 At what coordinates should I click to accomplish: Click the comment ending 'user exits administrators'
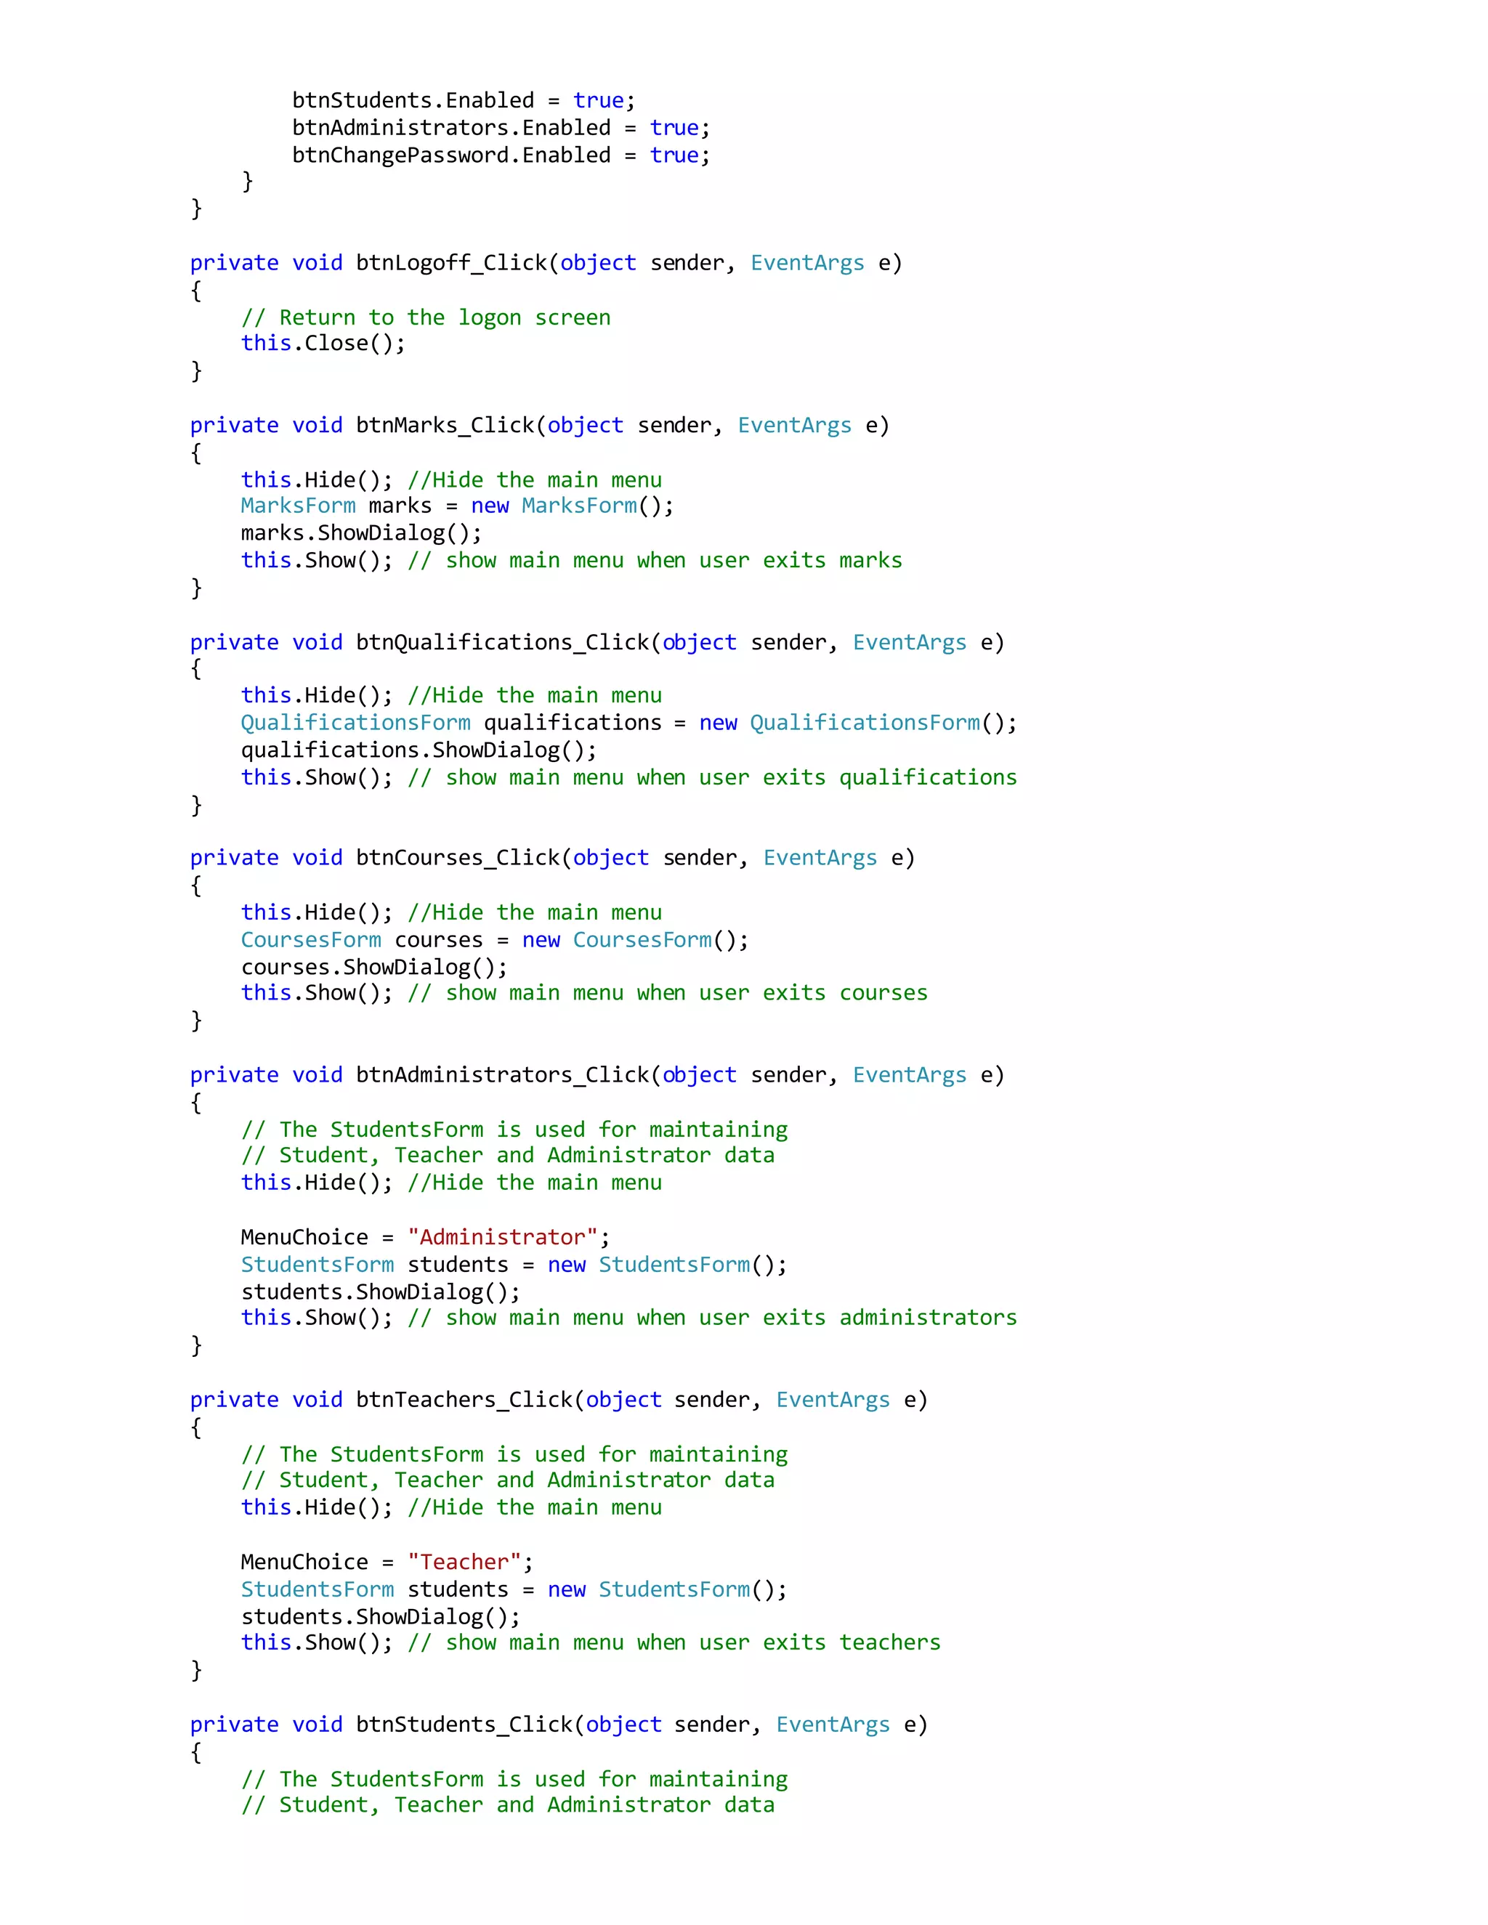[712, 1317]
